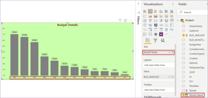Open the visual filter icon above chart

click(x=120, y=20)
